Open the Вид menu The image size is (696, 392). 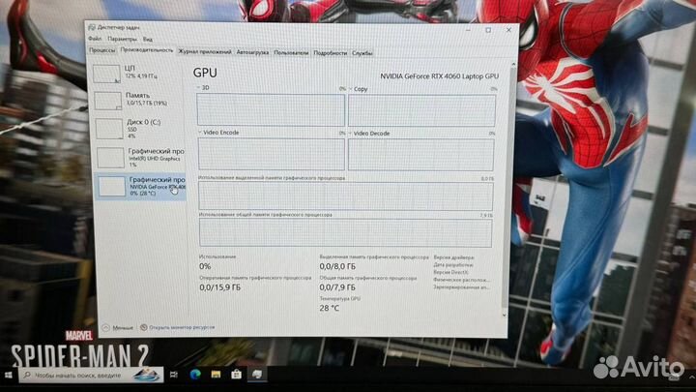click(147, 40)
